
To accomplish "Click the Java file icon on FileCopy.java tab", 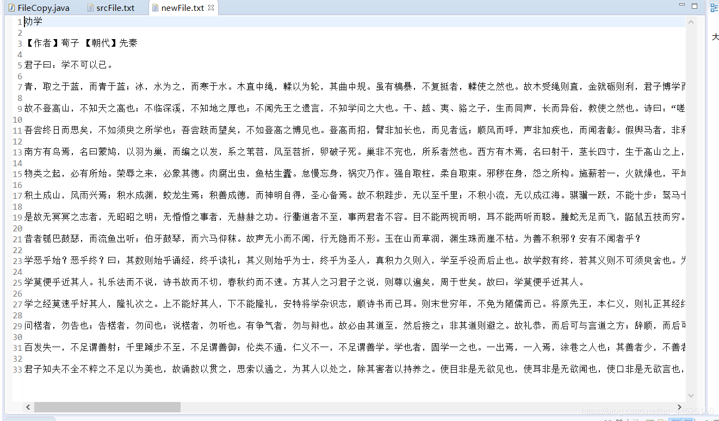I will point(11,8).
